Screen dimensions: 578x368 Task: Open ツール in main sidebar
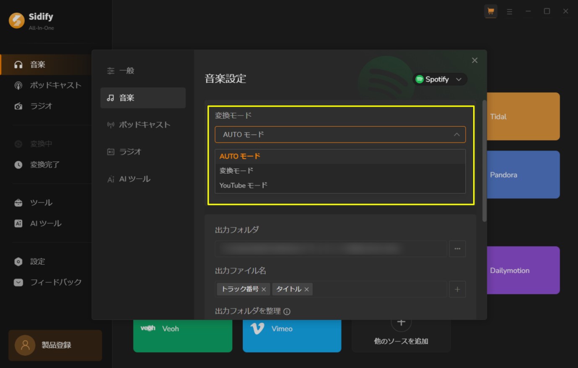[x=46, y=203]
